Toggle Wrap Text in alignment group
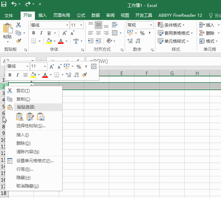The height and width of the screenshot is (198, 221). [115, 25]
